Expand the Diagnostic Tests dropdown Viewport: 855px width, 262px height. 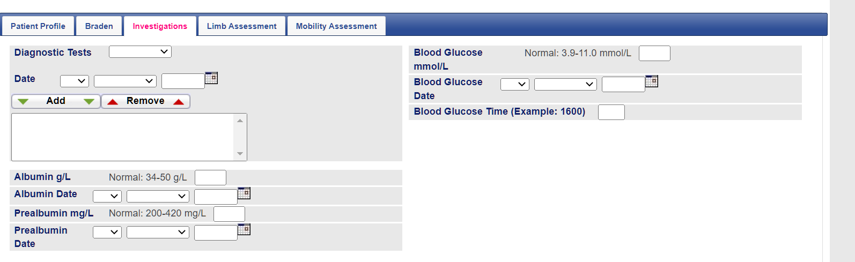coord(140,52)
